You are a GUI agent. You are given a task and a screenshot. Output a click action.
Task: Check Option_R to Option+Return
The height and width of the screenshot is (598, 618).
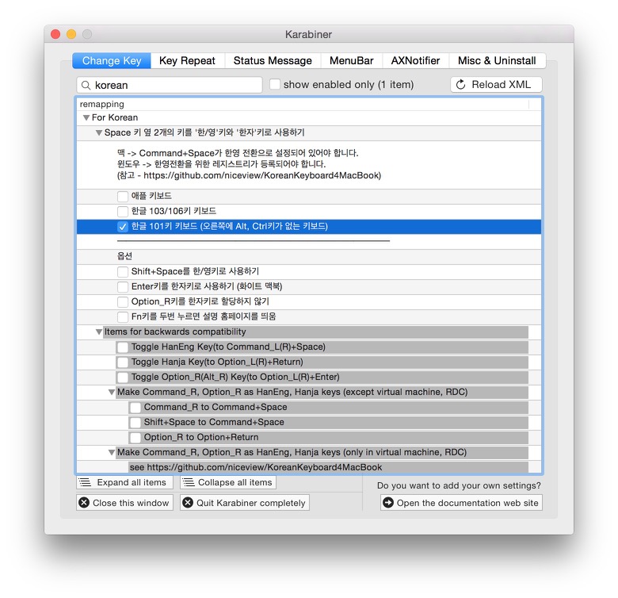135,438
